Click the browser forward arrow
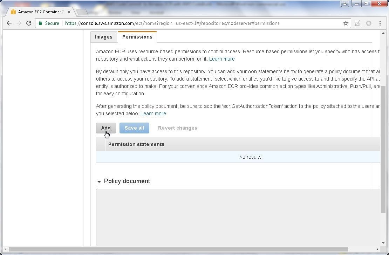Viewport: 389px width, 255px height. [x=19, y=23]
